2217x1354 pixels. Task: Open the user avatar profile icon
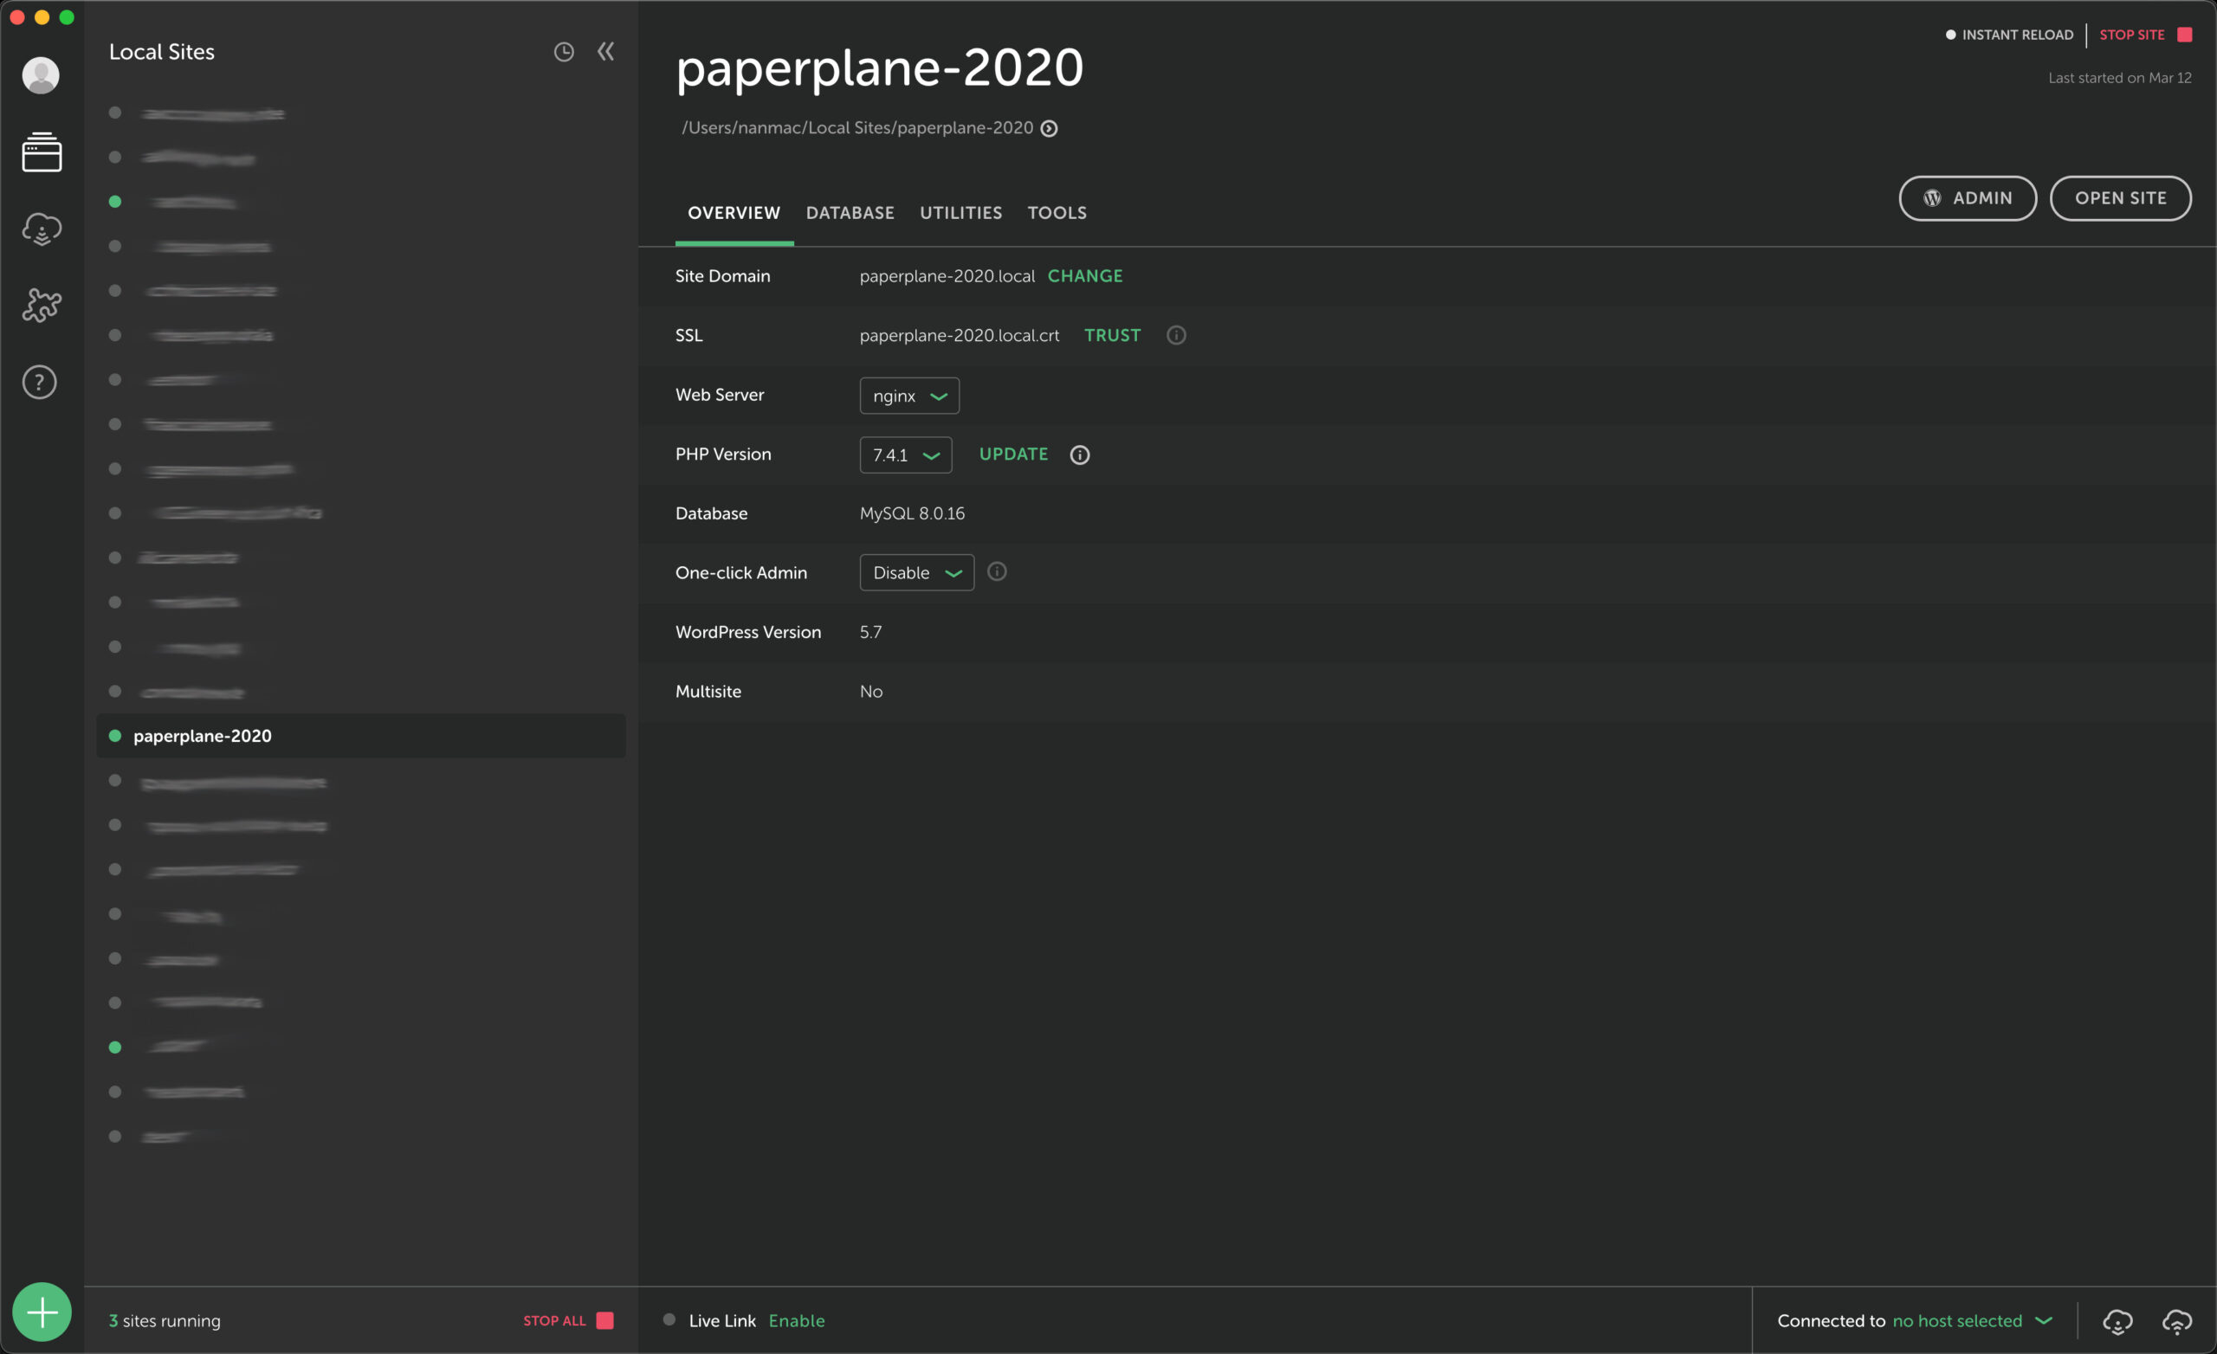41,75
